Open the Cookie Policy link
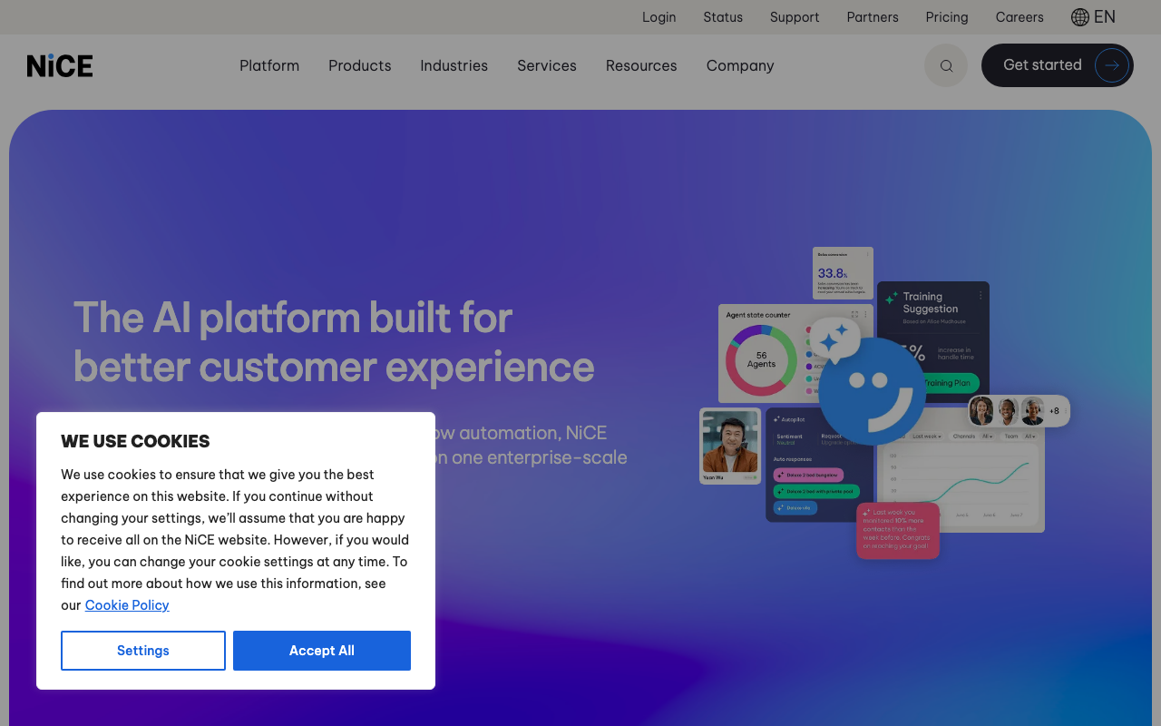 click(x=127, y=605)
